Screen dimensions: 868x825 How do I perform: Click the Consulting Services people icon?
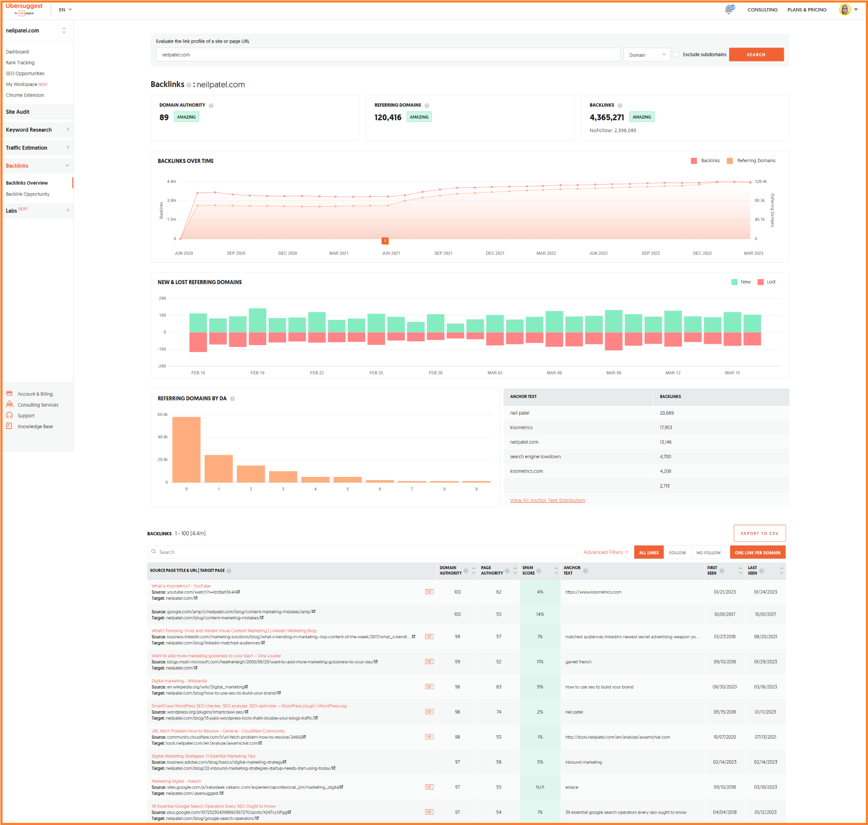pos(9,404)
